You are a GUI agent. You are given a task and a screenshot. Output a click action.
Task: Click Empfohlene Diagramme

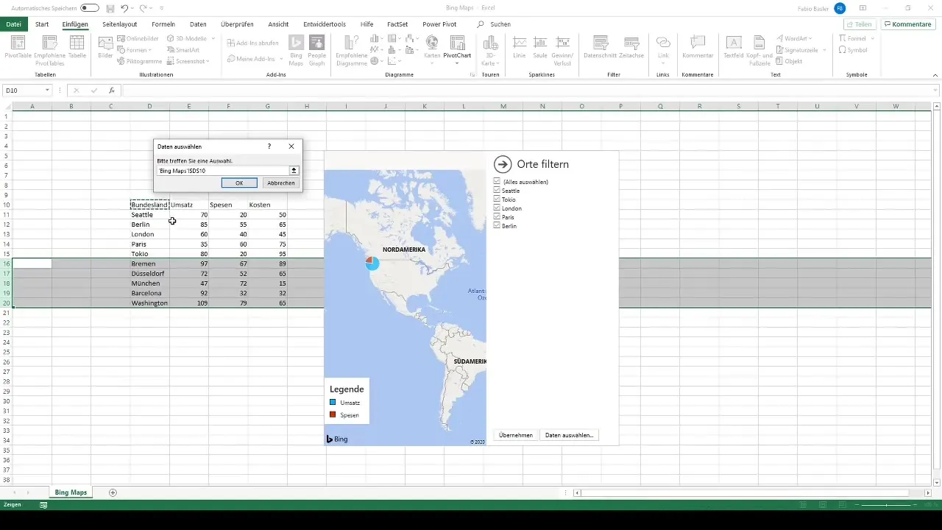pos(351,49)
